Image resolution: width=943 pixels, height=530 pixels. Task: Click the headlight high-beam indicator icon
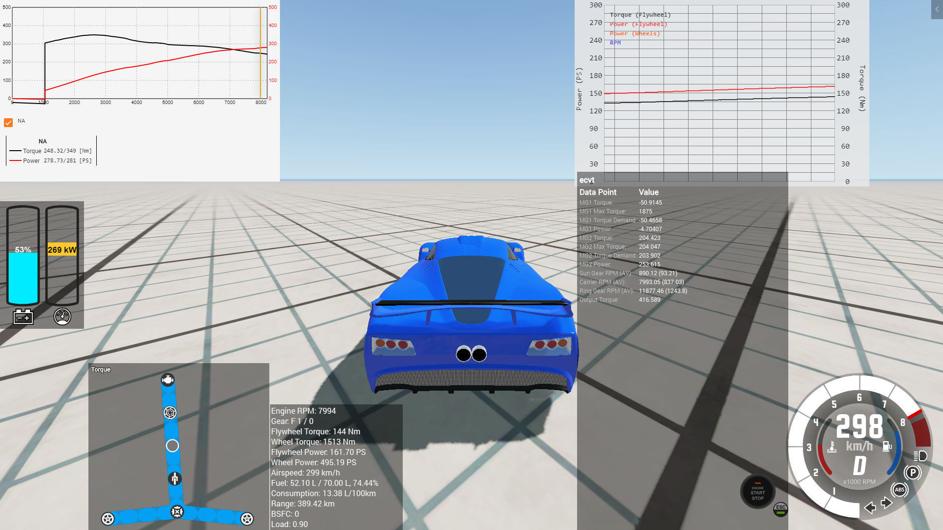[920, 456]
